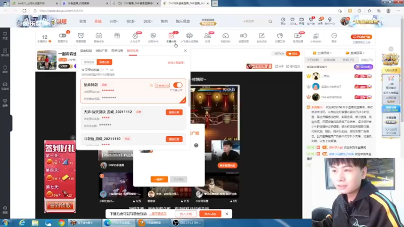Click the 发布动态 button in bottom banner
Screen dimensions: 404x227
pyautogui.click(x=210, y=214)
